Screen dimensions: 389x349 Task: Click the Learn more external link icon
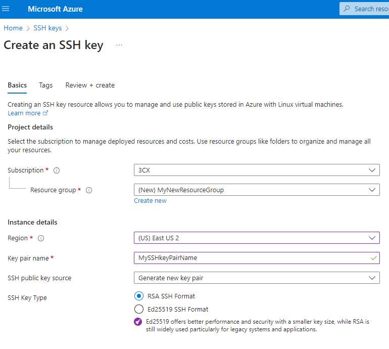point(45,113)
